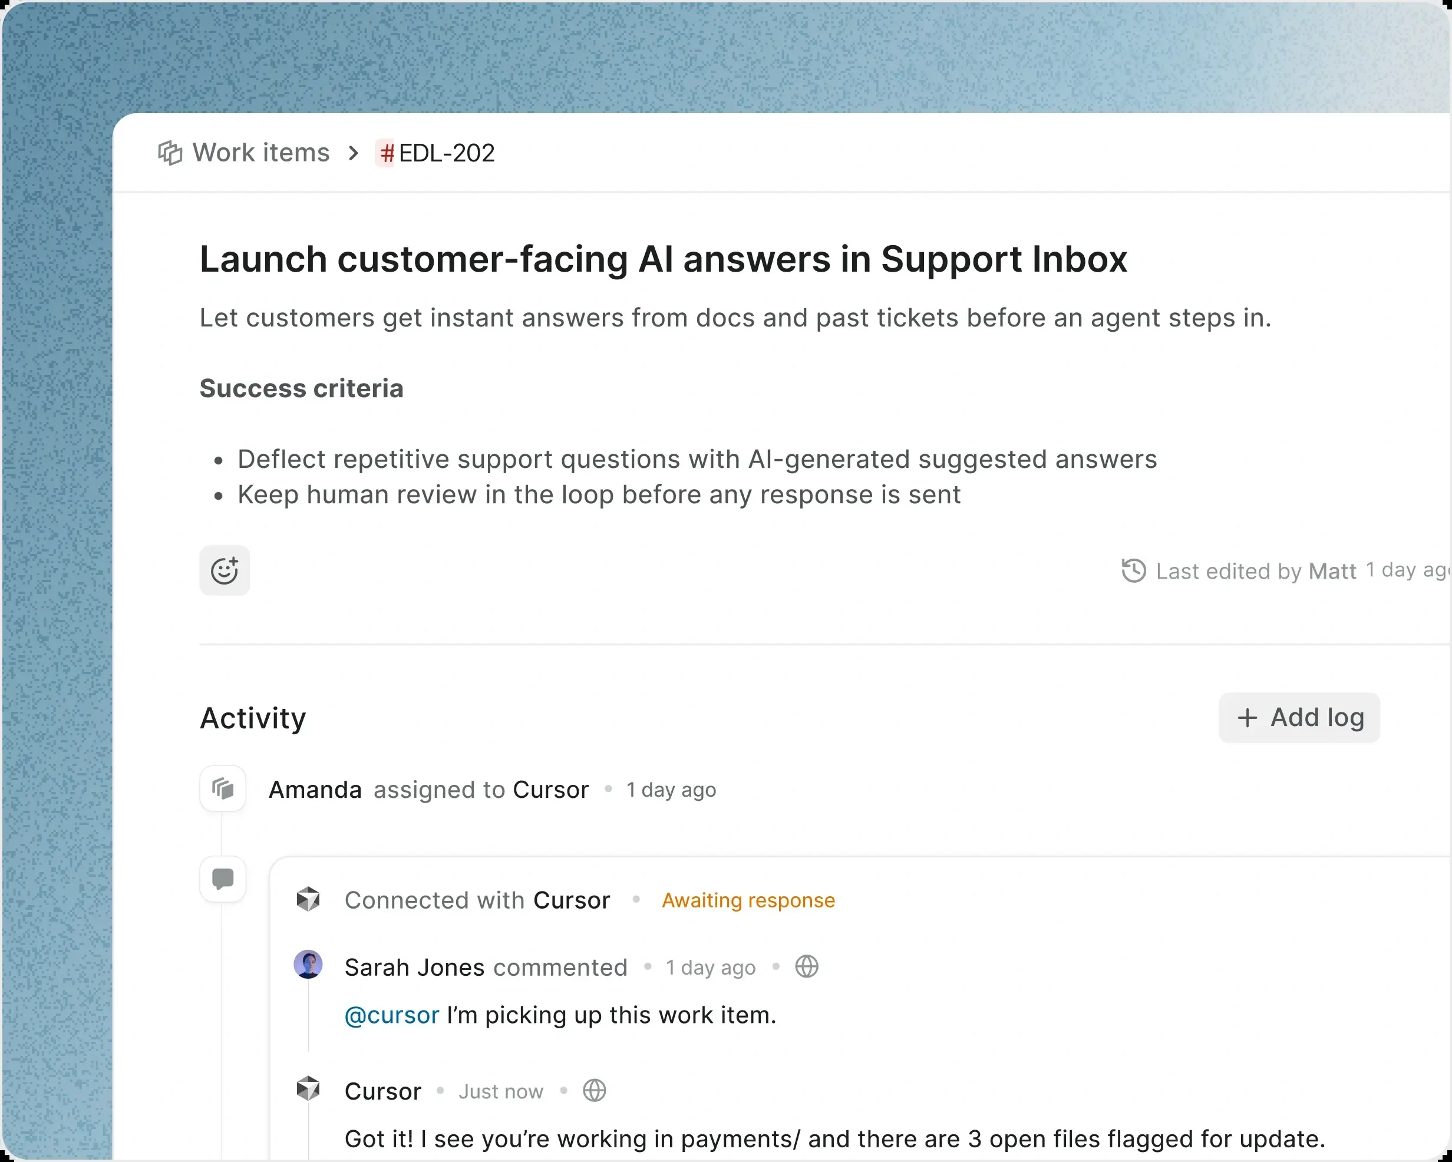Click the Awaiting response status
The image size is (1452, 1162).
point(748,900)
